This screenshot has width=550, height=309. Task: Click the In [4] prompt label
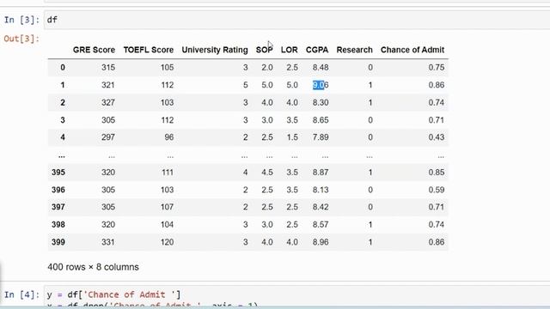(x=21, y=294)
